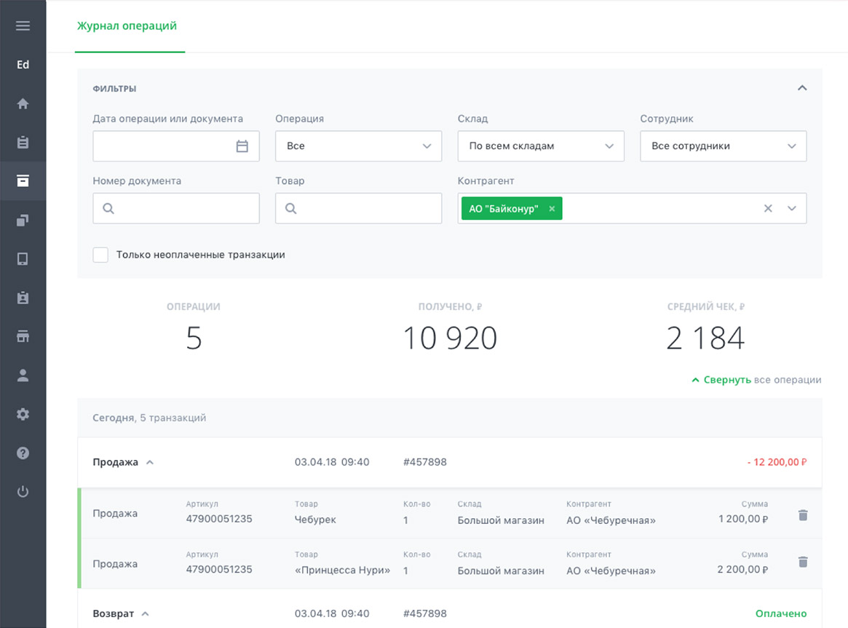The height and width of the screenshot is (628, 848).
Task: Go to the home icon in sidebar
Action: click(23, 103)
